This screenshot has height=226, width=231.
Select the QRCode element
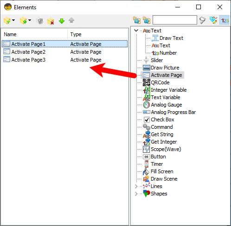pyautogui.click(x=160, y=82)
